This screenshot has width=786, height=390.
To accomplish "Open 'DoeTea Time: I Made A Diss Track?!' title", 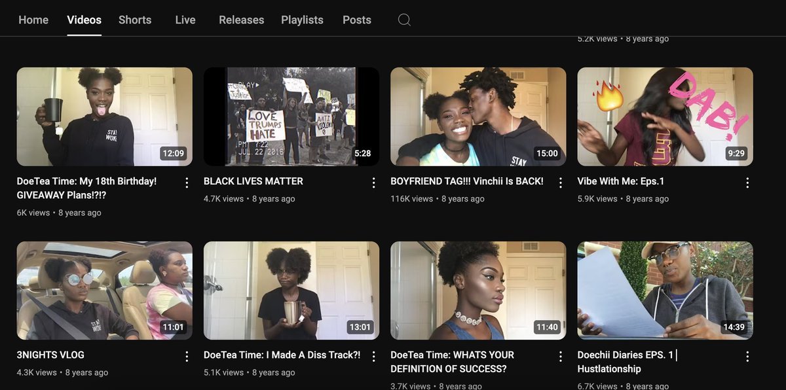I will [x=282, y=355].
